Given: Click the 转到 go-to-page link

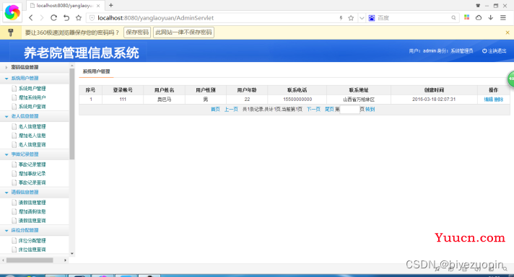Looking at the screenshot, I should pos(370,110).
